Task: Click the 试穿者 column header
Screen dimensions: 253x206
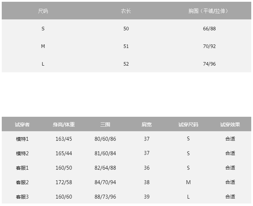Action: coord(22,125)
